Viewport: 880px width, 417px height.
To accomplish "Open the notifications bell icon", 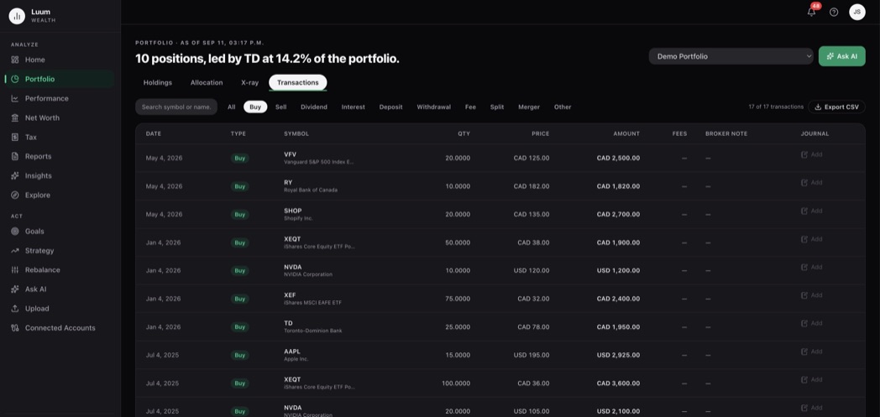I will tap(811, 12).
